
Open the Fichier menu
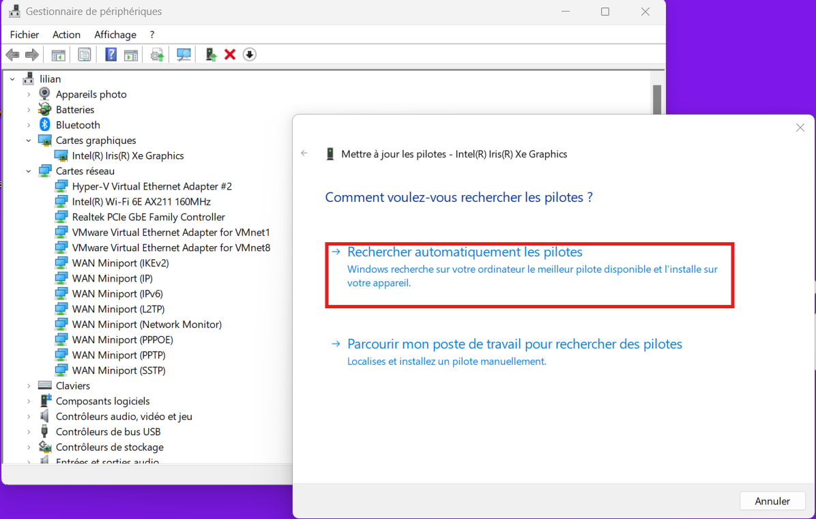click(25, 35)
